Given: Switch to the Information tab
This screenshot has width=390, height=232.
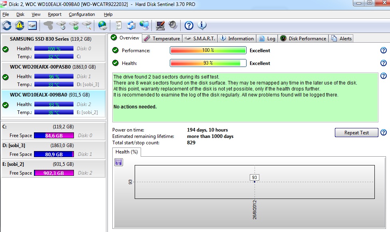Looking at the screenshot, I should 237,38.
